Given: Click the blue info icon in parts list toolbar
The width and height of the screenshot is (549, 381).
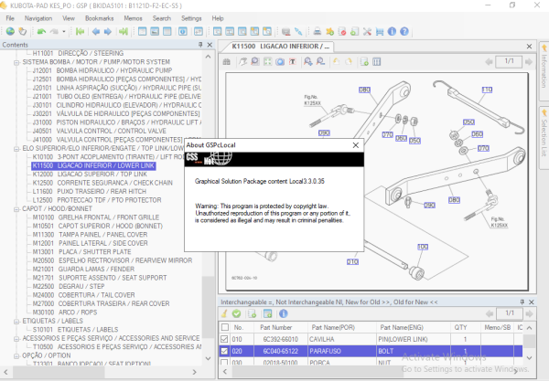Looking at the screenshot, I should [x=284, y=313].
